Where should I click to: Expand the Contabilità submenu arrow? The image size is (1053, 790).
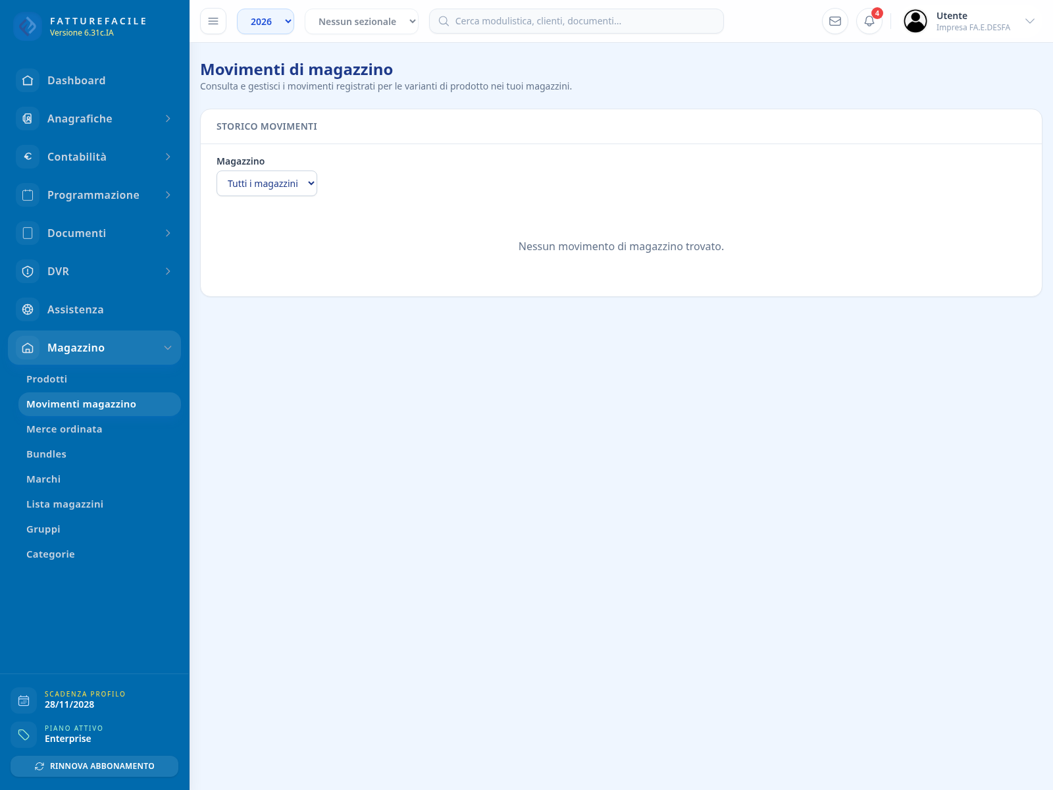168,157
